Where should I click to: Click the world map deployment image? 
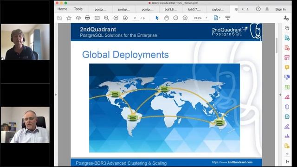click(164, 108)
